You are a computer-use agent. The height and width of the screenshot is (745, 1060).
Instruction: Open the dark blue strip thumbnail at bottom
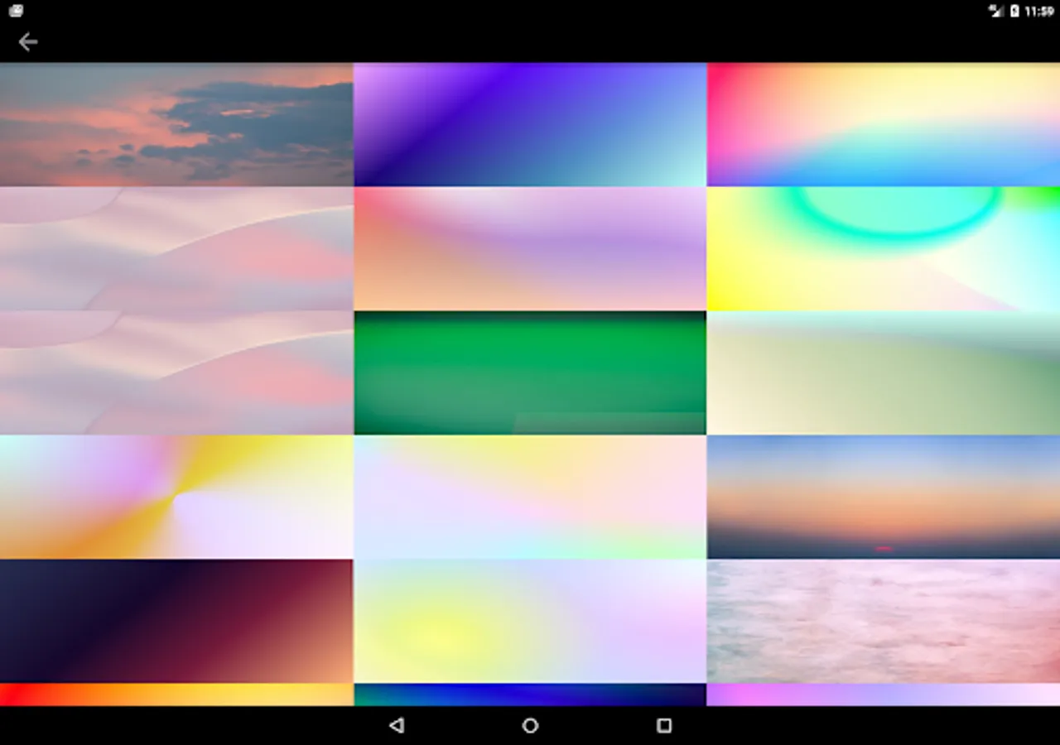coord(530,695)
